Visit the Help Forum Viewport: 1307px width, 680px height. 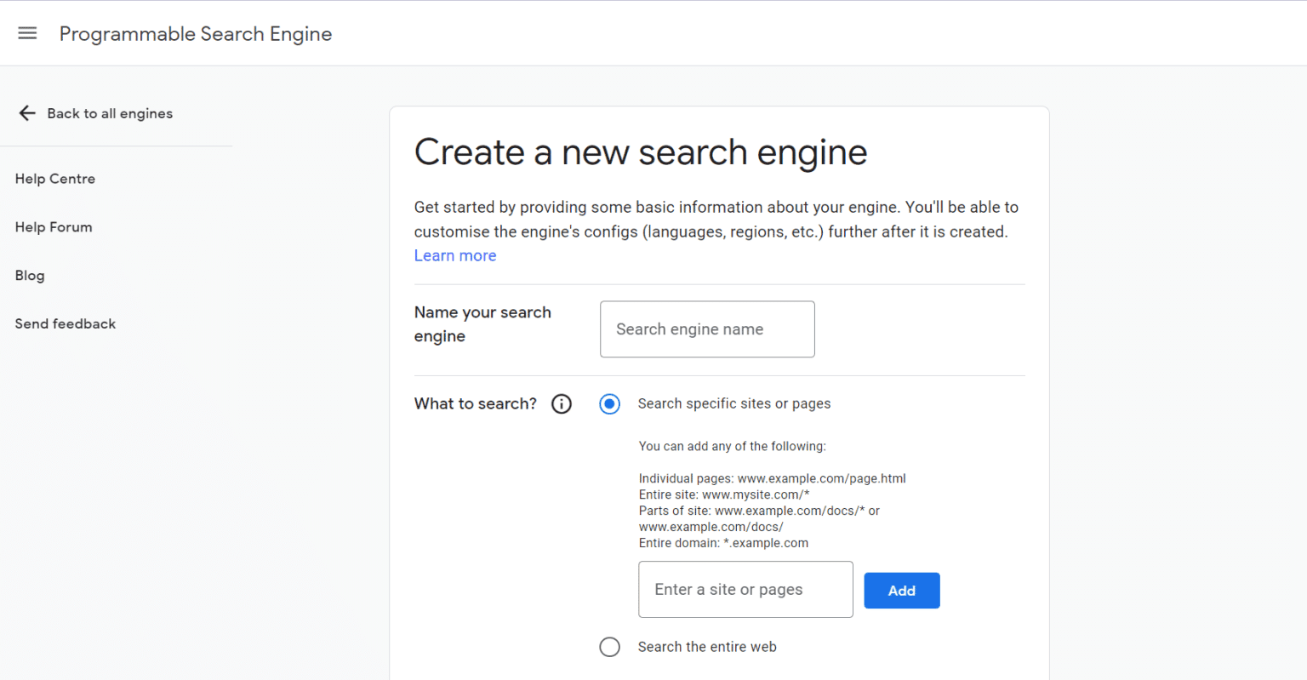tap(53, 227)
